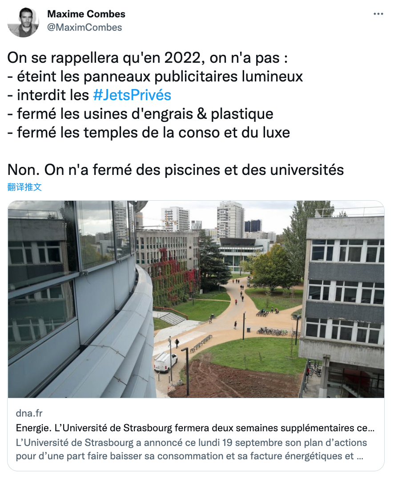
Task: Select the line about panneaux publicitaires lumineux
Action: (155, 77)
